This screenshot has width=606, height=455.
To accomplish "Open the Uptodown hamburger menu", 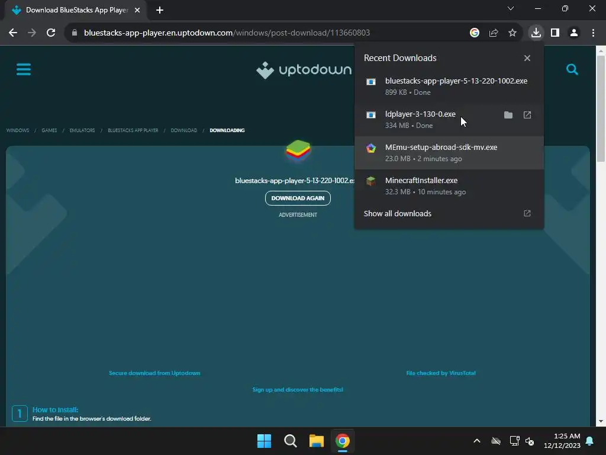I will click(24, 70).
